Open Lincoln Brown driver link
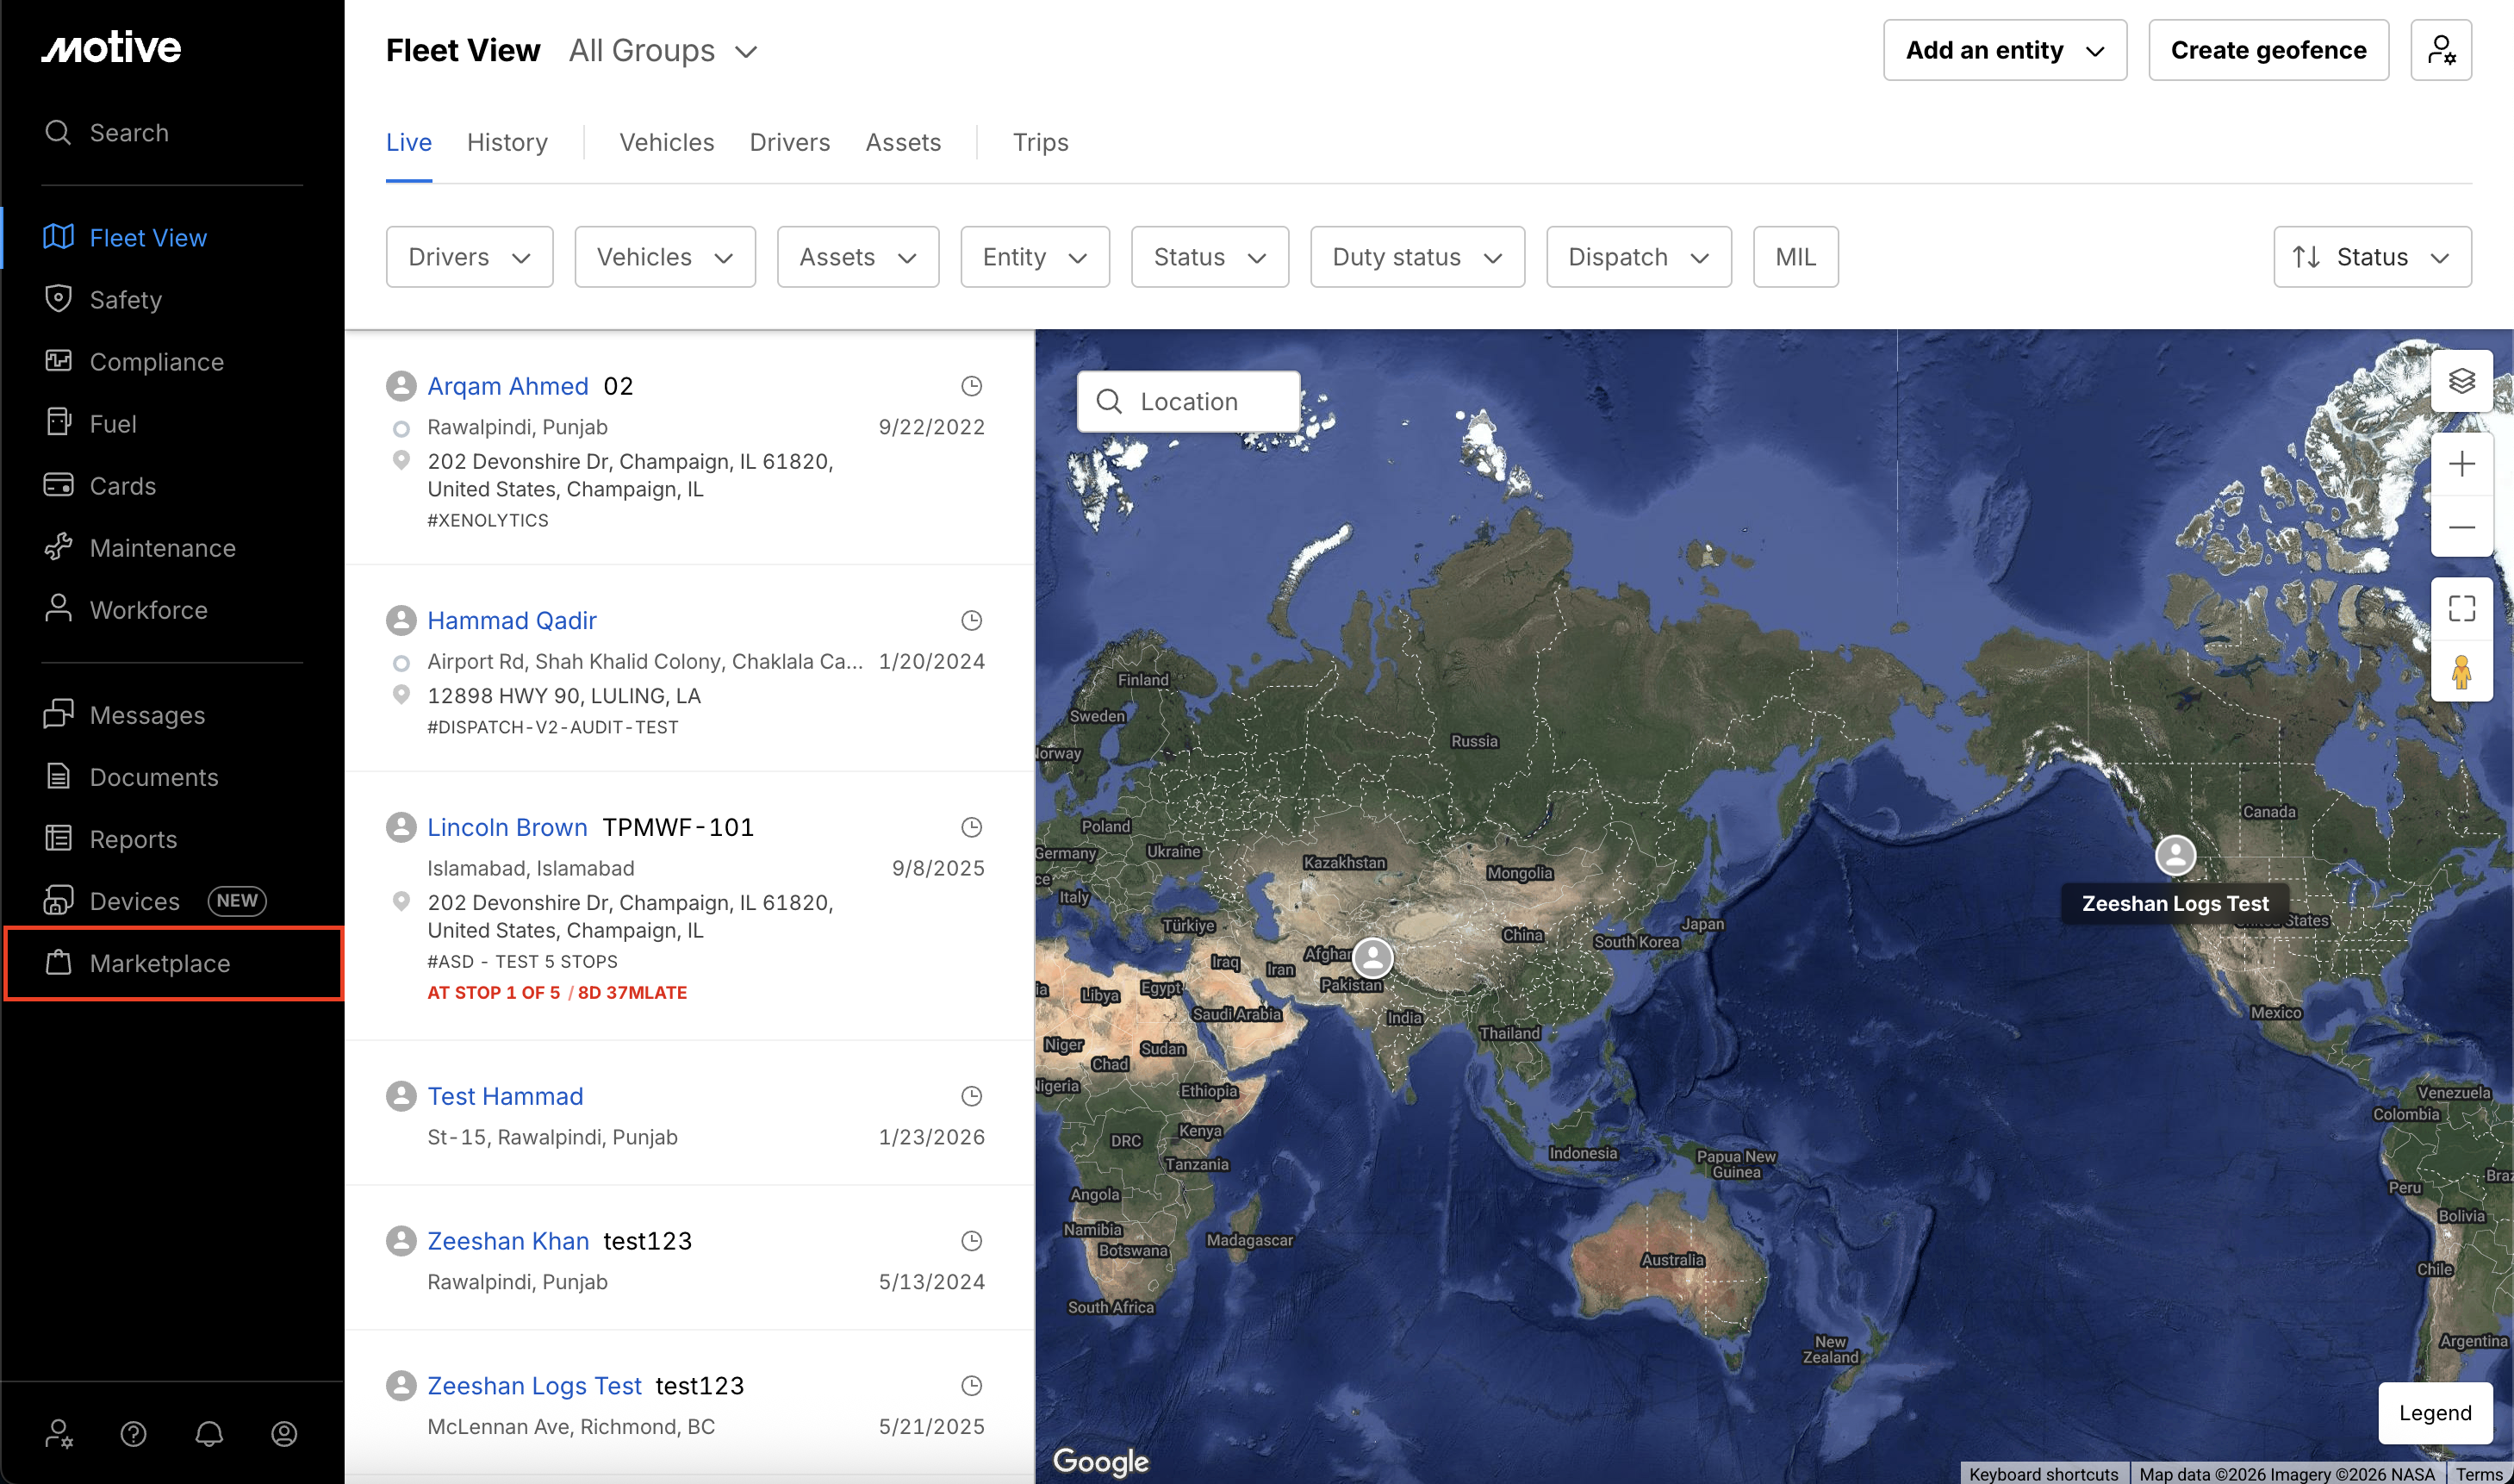Image resolution: width=2514 pixels, height=1484 pixels. click(507, 827)
